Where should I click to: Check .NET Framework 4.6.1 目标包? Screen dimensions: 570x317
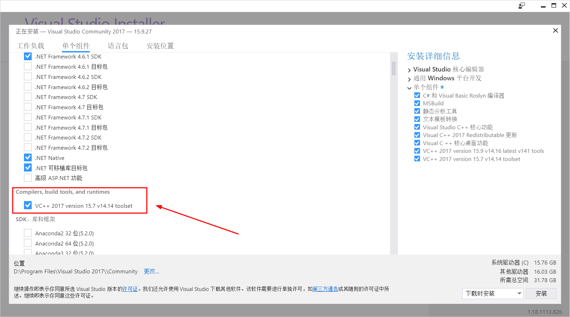coord(28,67)
